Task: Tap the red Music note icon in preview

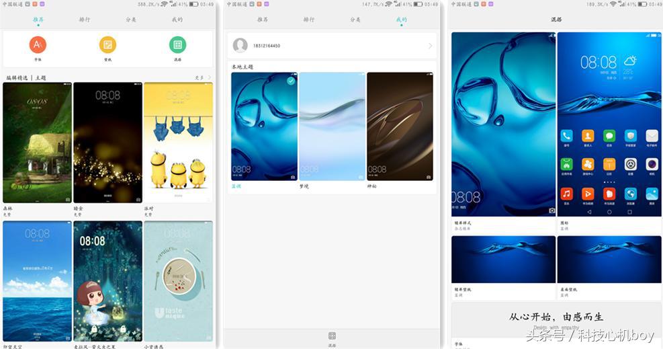Action: (566, 194)
